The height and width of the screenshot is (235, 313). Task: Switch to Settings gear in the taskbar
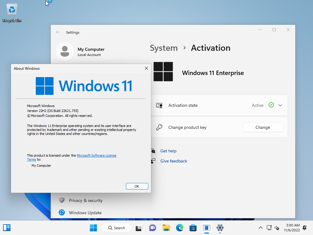(x=220, y=228)
